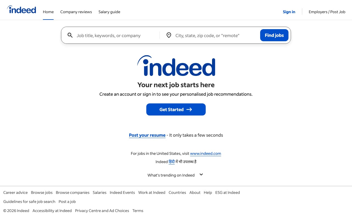
Task: Open the Salary guide tab
Action: [109, 12]
